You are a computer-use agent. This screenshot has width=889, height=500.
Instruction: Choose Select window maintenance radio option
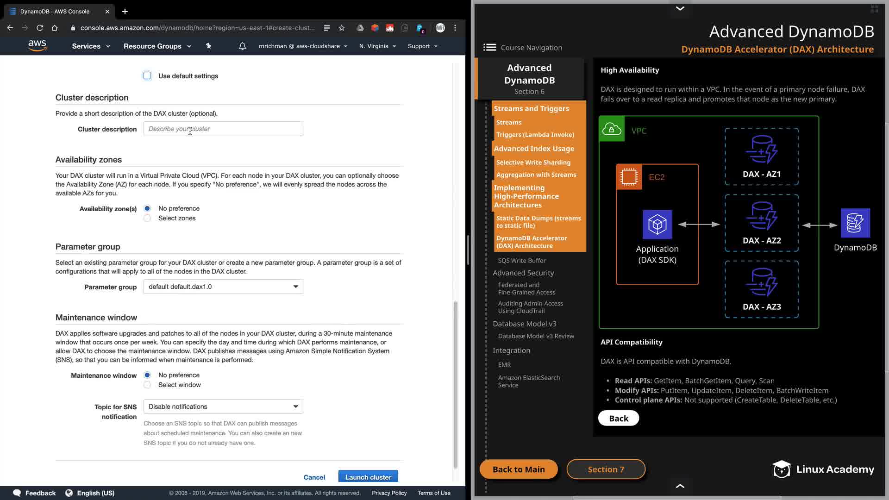click(x=147, y=385)
